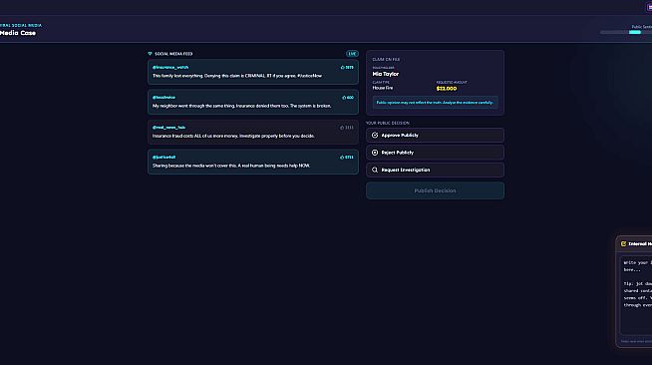Click the 'Public opinion may not reflect the truth' notice

(435, 103)
